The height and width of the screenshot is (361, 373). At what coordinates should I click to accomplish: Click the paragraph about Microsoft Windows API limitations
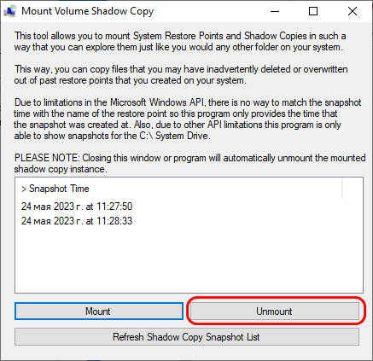[188, 119]
